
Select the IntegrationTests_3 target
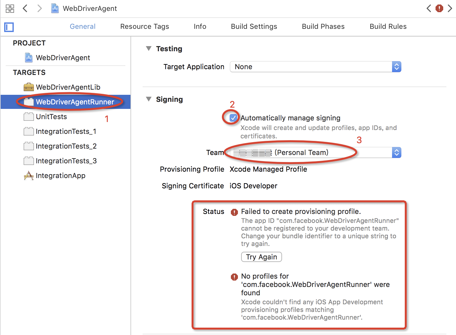(x=66, y=161)
